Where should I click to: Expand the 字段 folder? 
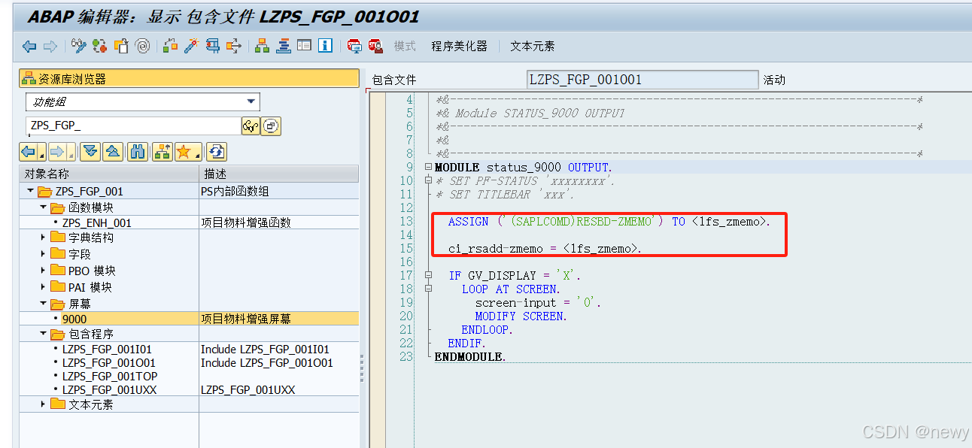tap(43, 254)
